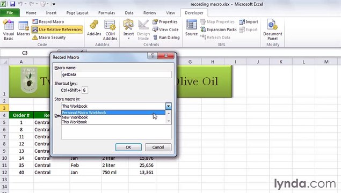Click Import XML
This screenshot has height=193, width=341.
(x=248, y=21)
